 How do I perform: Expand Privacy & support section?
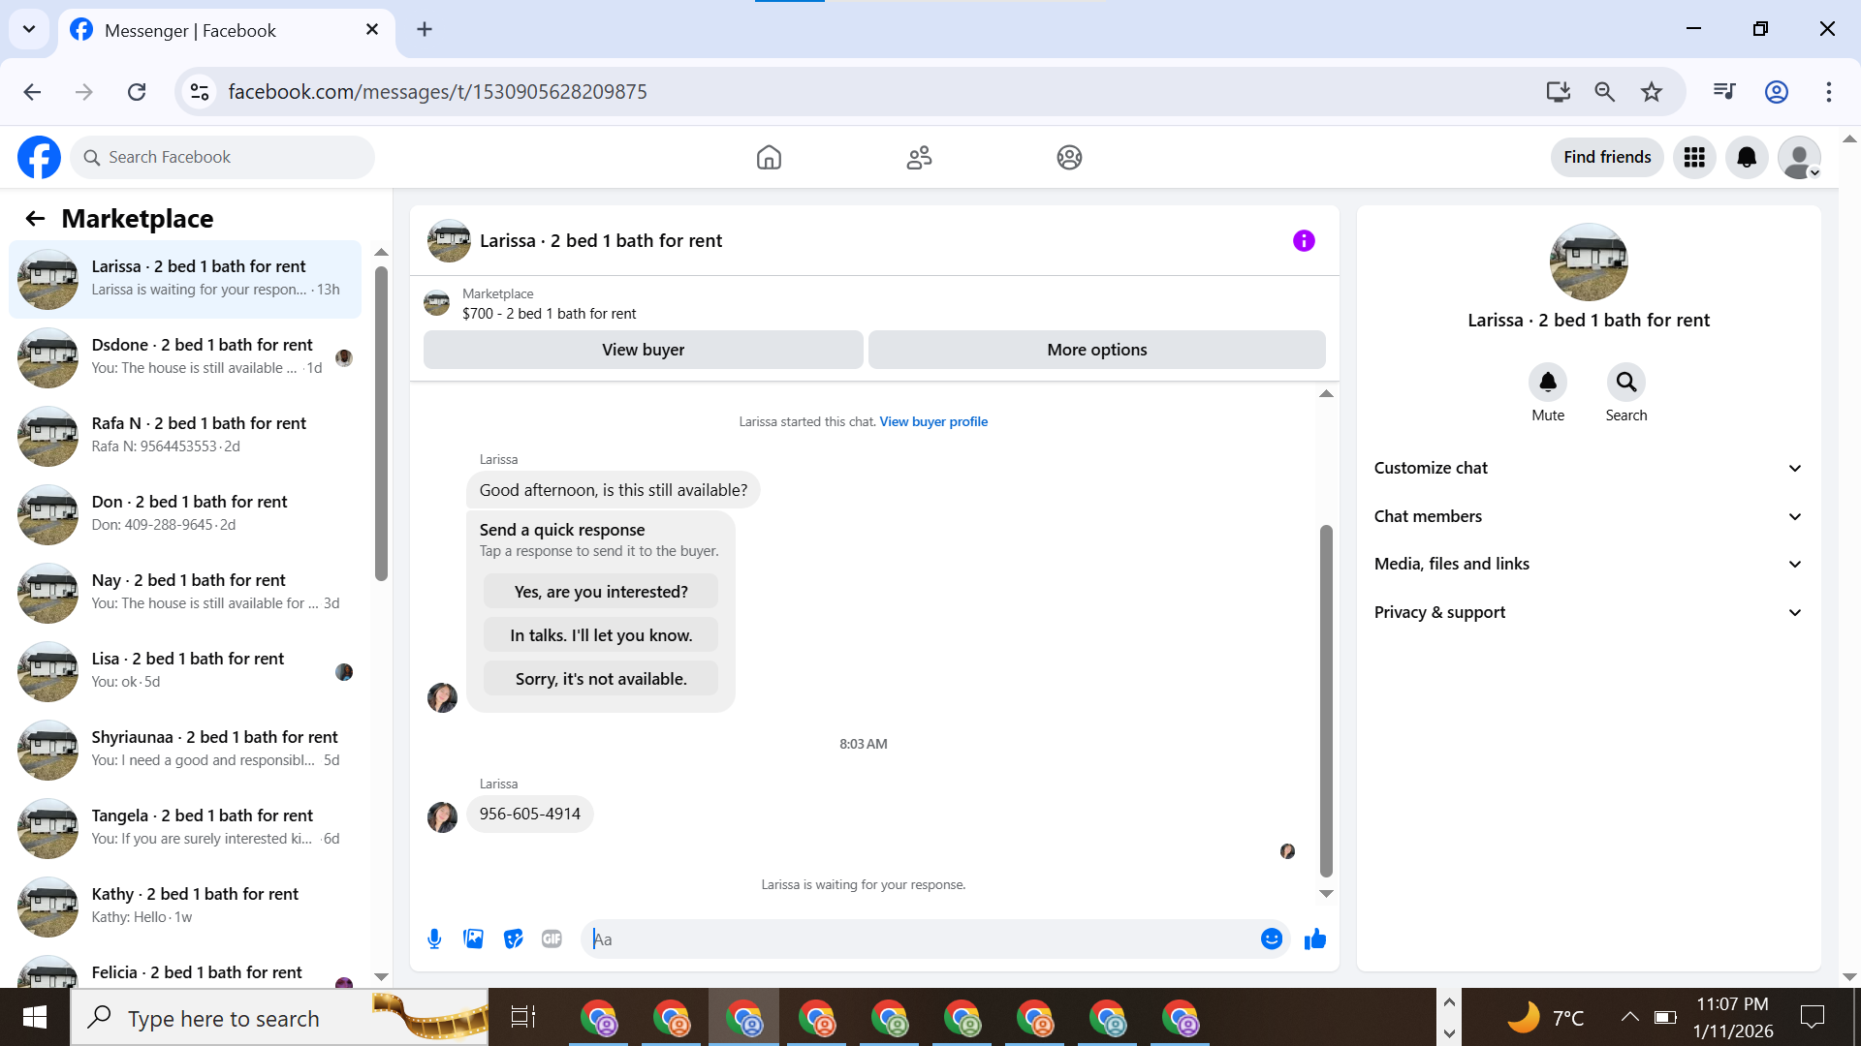pyautogui.click(x=1589, y=612)
